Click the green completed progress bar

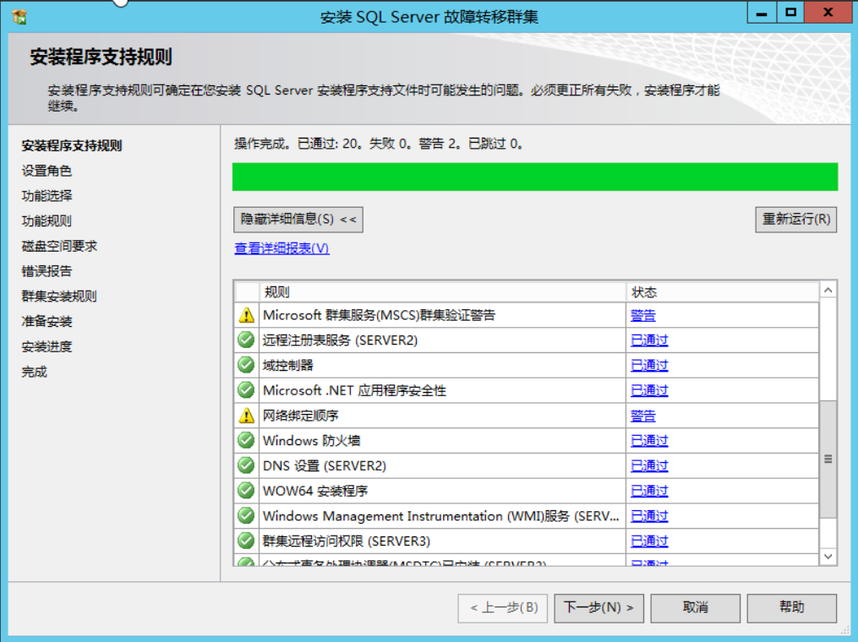[x=535, y=177]
